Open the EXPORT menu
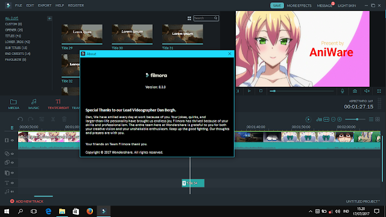The width and height of the screenshot is (386, 217). coord(45,5)
